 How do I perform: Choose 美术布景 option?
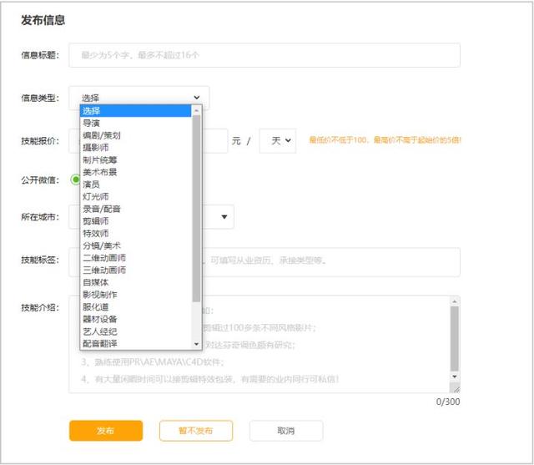[x=135, y=172]
